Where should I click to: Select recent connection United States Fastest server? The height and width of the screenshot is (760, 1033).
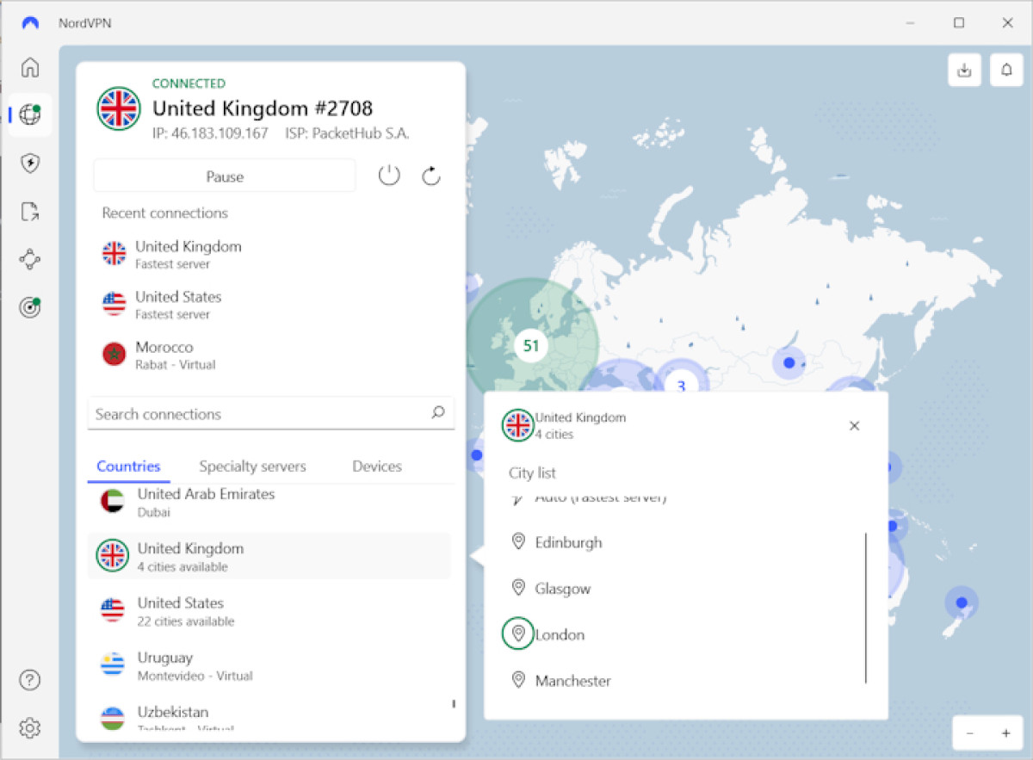coord(271,304)
